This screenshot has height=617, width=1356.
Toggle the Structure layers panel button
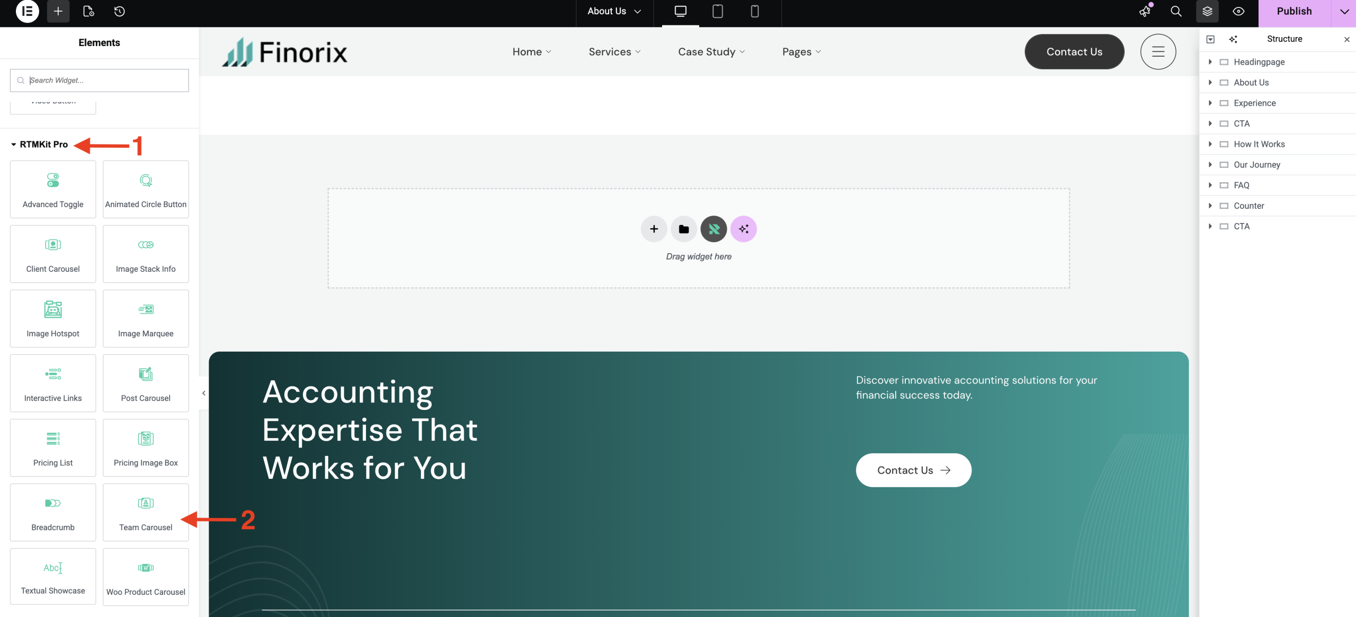coord(1207,11)
